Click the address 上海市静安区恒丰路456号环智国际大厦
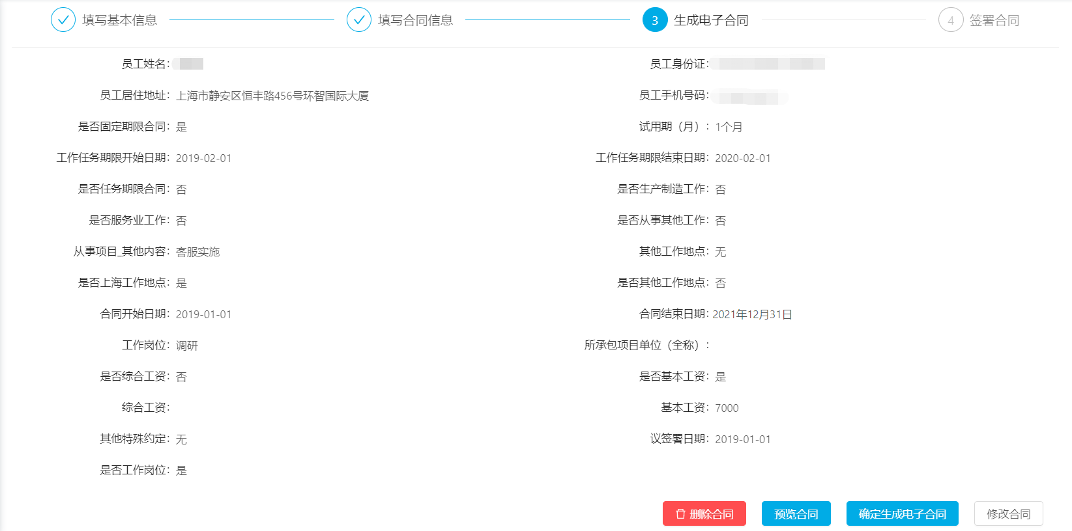This screenshot has height=531, width=1072. [x=272, y=96]
